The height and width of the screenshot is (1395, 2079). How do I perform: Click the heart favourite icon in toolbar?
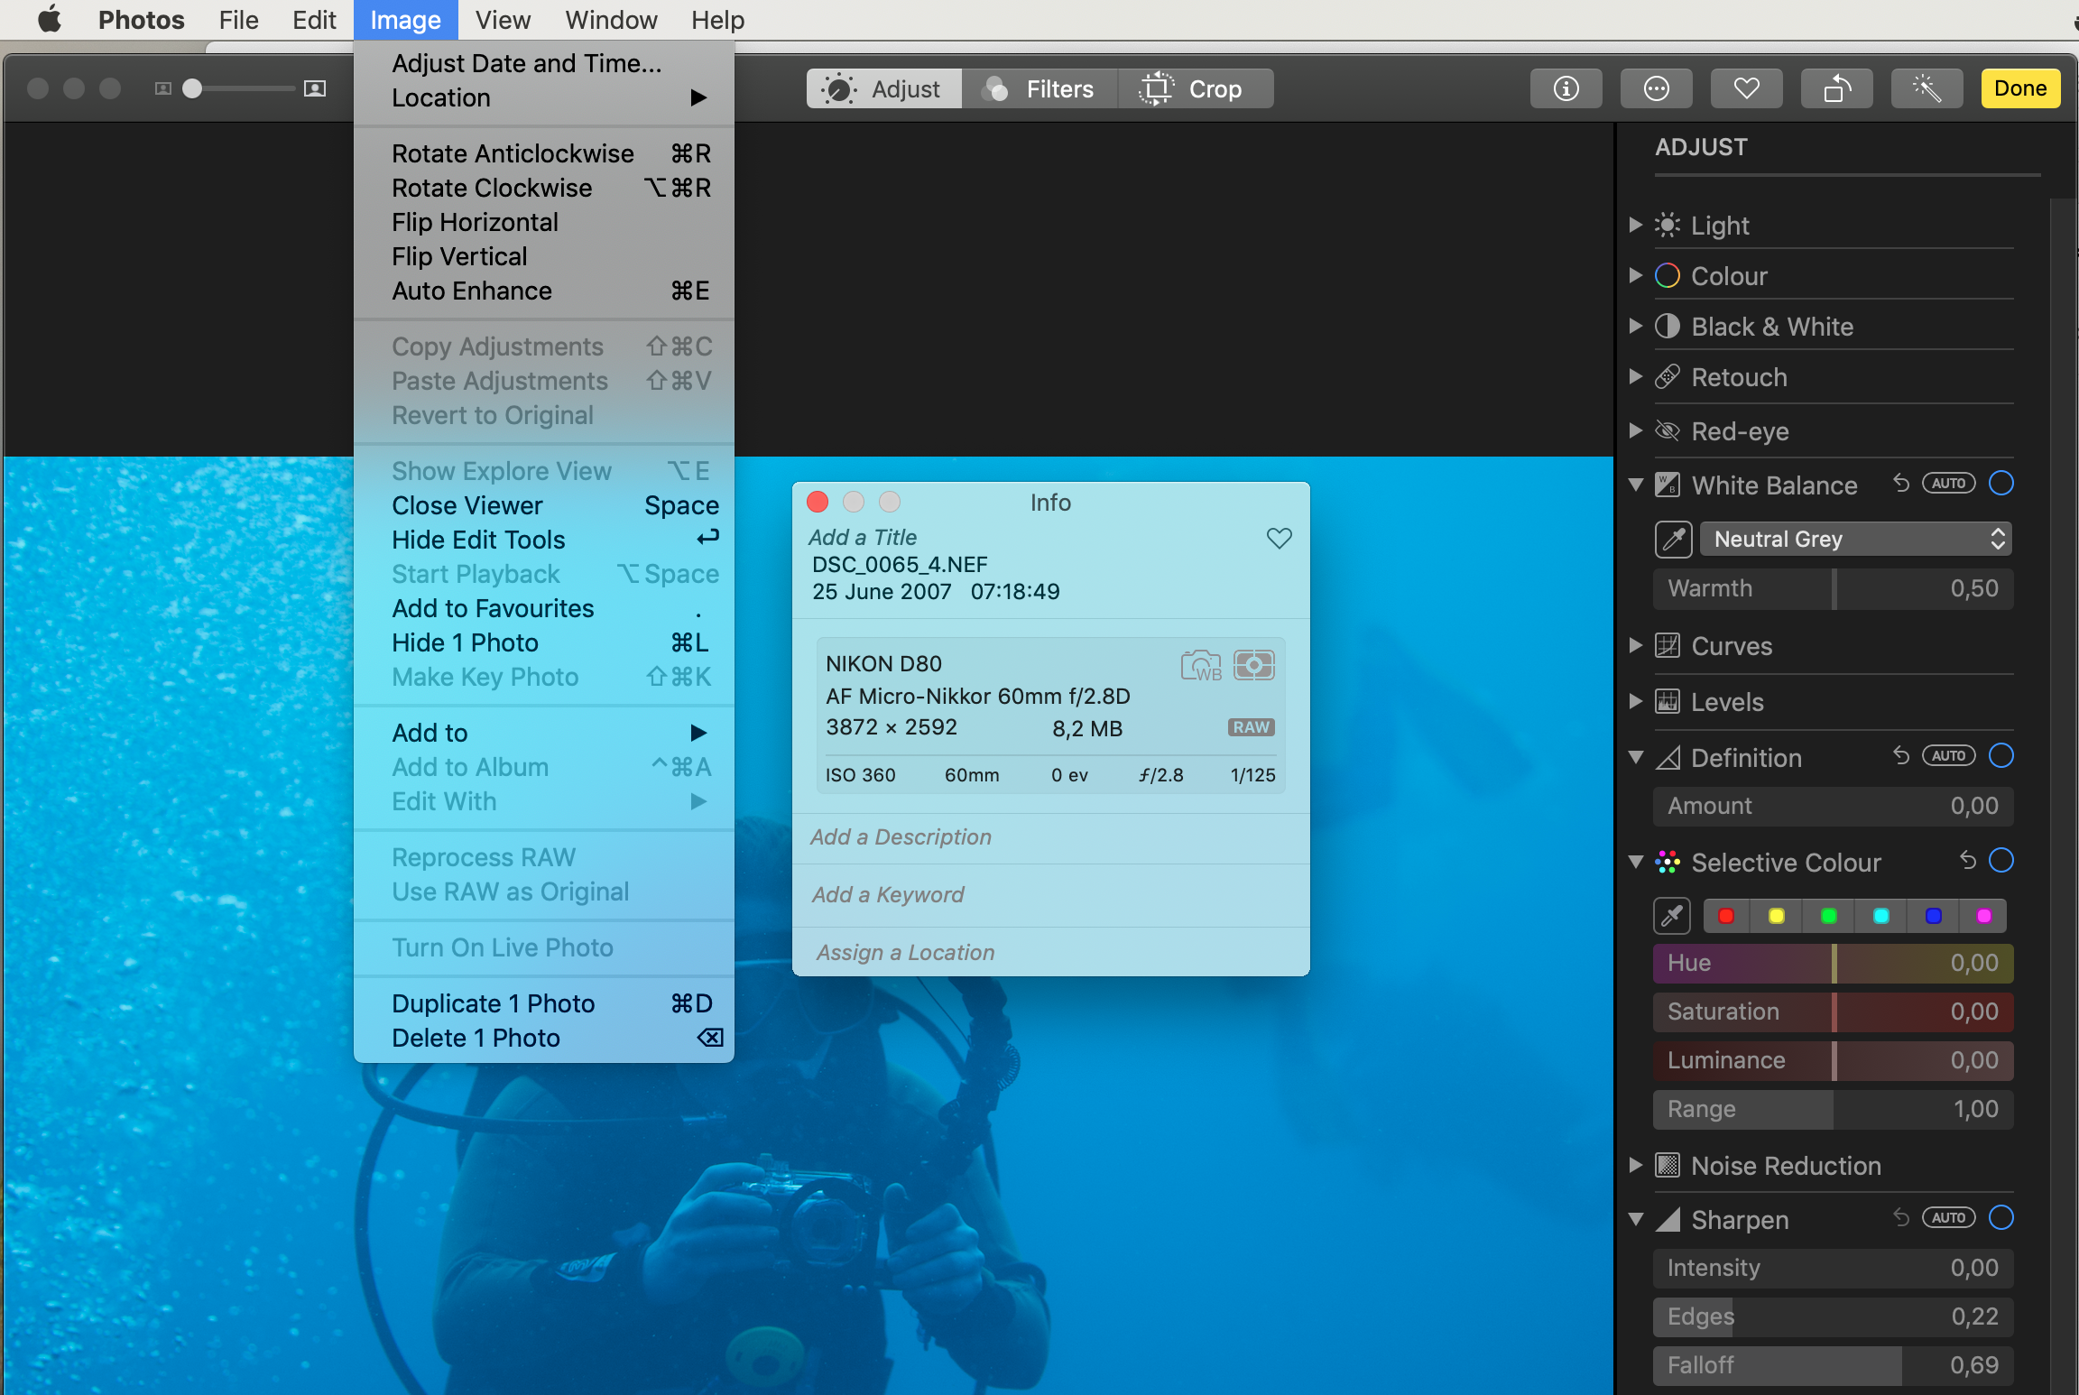[x=1746, y=88]
